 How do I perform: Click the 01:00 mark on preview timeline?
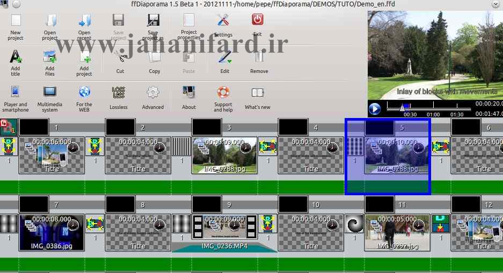tap(433, 114)
